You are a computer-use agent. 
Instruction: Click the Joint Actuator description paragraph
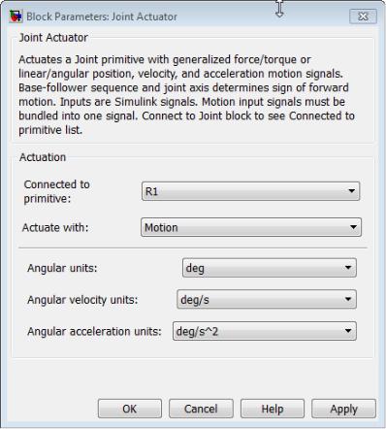[x=186, y=94]
